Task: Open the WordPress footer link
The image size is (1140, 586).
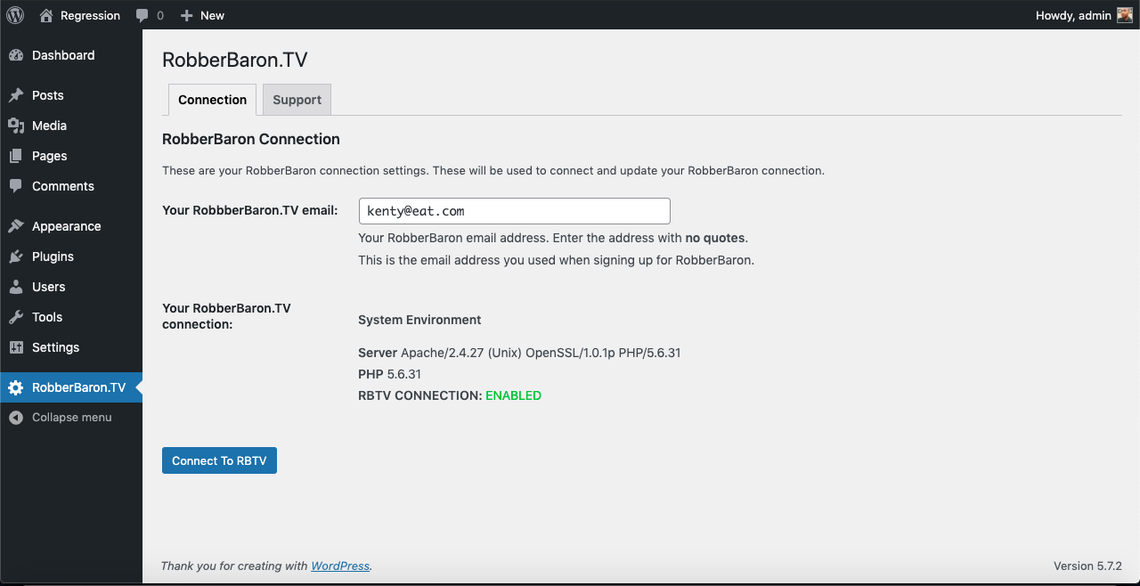Action: [340, 566]
